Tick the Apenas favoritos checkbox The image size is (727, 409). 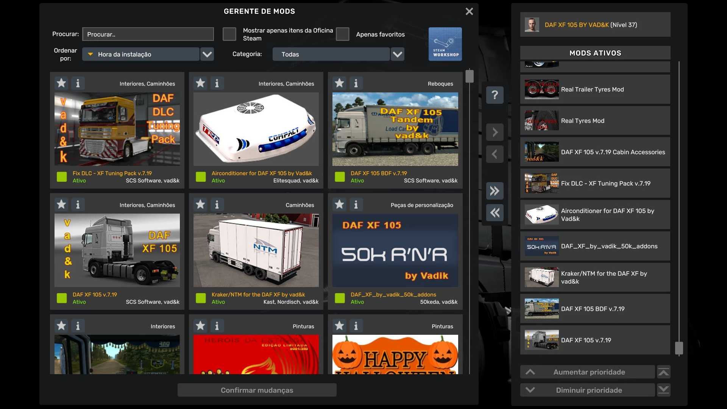[342, 34]
